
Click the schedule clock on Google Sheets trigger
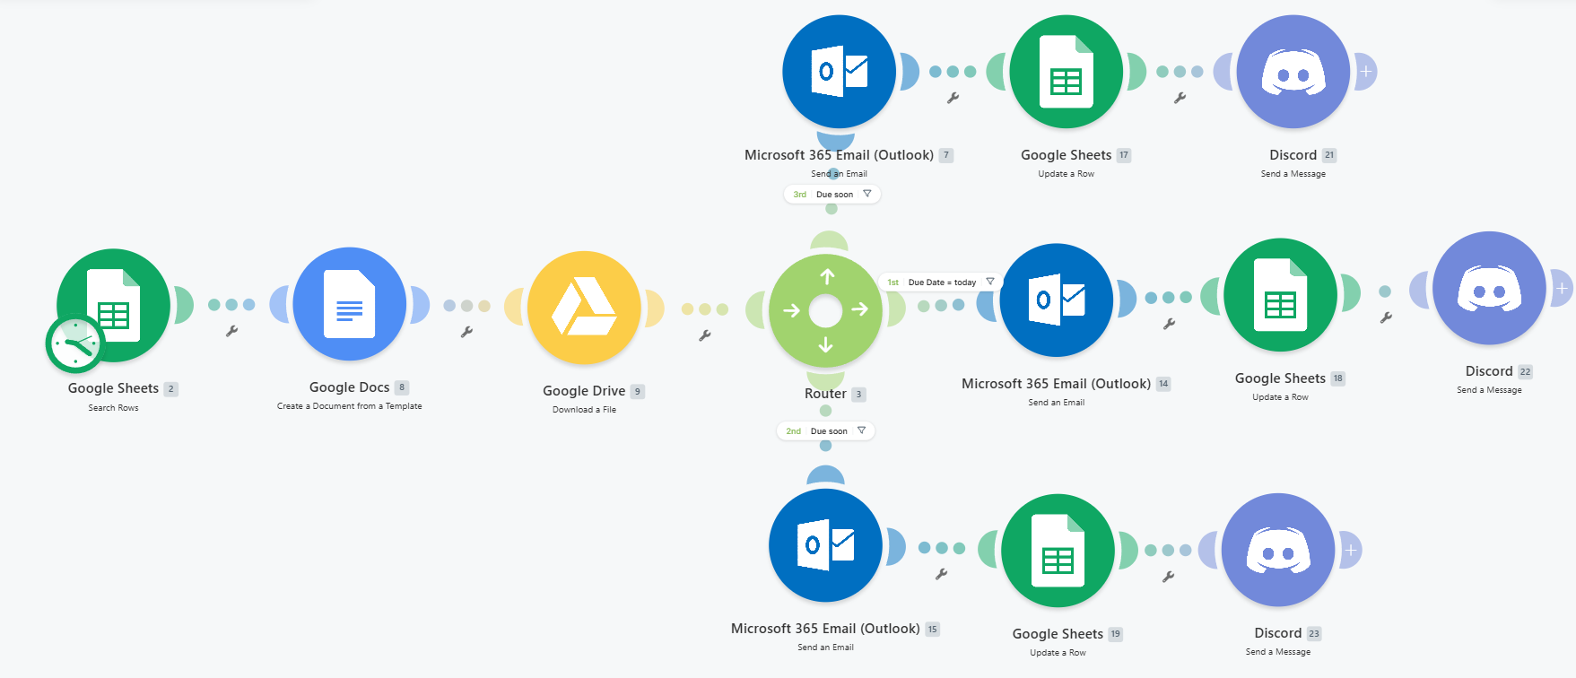pyautogui.click(x=75, y=343)
